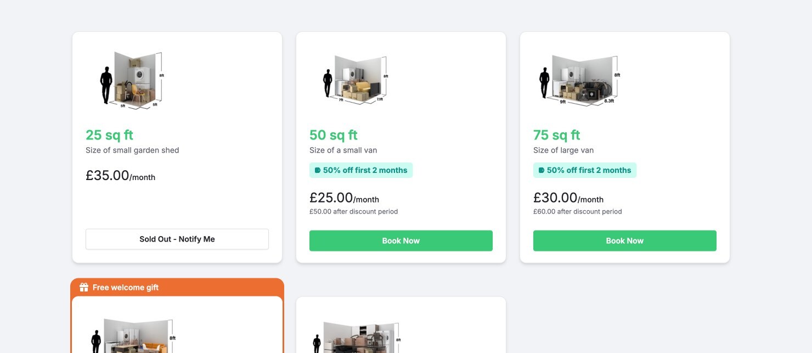Click the "£60.00 after discount period" note
This screenshot has width=812, height=353.
577,211
